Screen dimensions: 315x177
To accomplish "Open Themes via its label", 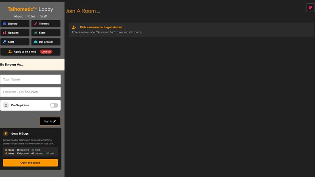I will pos(44,23).
